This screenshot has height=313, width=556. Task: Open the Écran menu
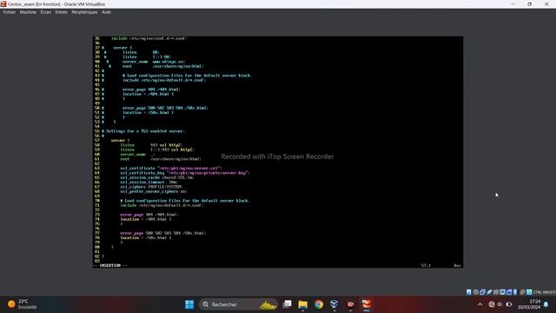coord(46,12)
